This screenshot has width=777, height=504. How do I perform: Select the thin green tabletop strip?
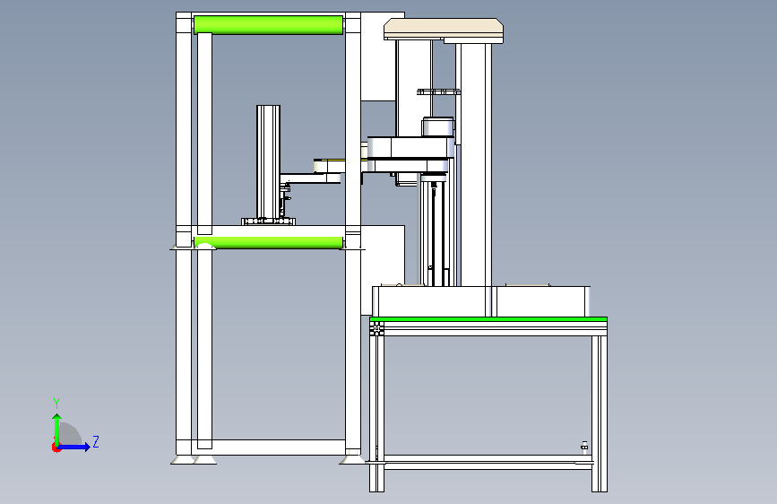pos(488,319)
